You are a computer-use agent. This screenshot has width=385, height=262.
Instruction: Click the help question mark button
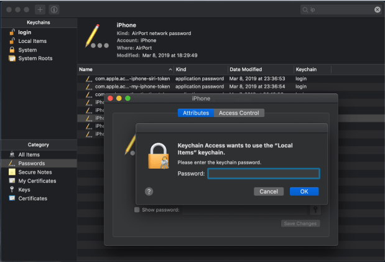[x=149, y=192]
